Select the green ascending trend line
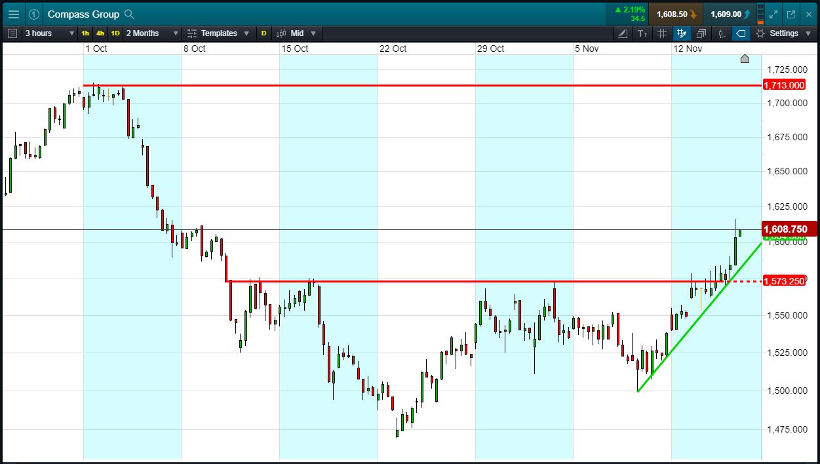Viewport: 820px width, 464px height. click(698, 318)
